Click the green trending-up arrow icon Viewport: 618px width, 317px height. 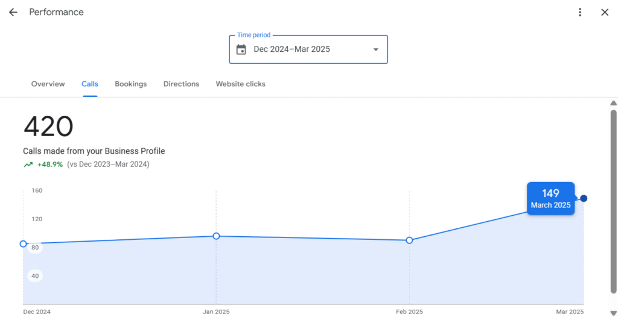coord(28,165)
